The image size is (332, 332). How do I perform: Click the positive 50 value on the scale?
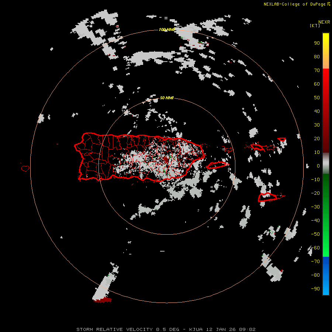click(317, 98)
